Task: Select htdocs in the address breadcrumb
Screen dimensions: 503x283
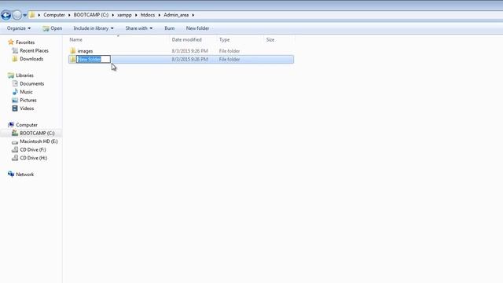Action: [148, 15]
